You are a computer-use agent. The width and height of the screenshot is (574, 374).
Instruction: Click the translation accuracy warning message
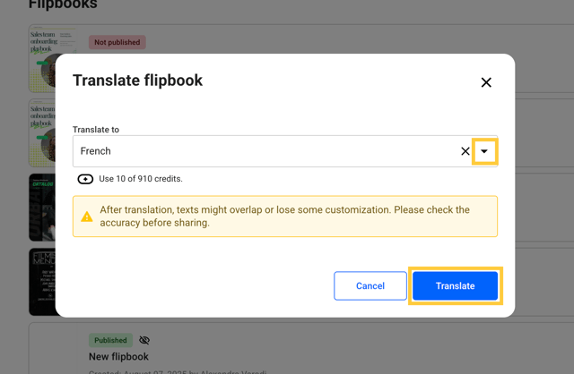click(x=284, y=217)
